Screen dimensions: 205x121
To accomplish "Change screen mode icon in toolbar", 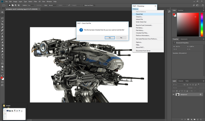I will pos(2,85).
